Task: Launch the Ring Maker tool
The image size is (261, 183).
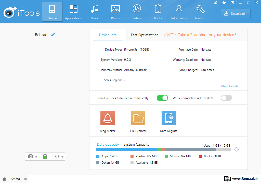Action: (x=108, y=121)
